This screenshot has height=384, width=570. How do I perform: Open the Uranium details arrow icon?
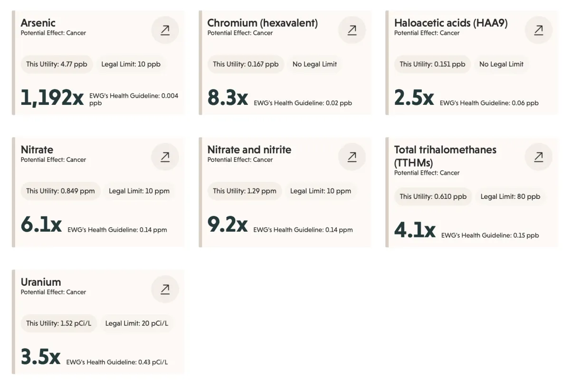point(165,290)
